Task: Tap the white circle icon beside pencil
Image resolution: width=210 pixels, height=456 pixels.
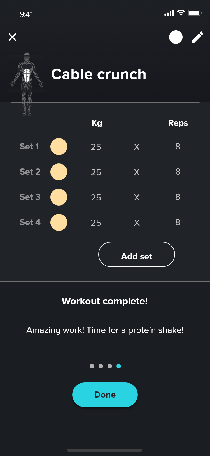Action: coord(176,37)
